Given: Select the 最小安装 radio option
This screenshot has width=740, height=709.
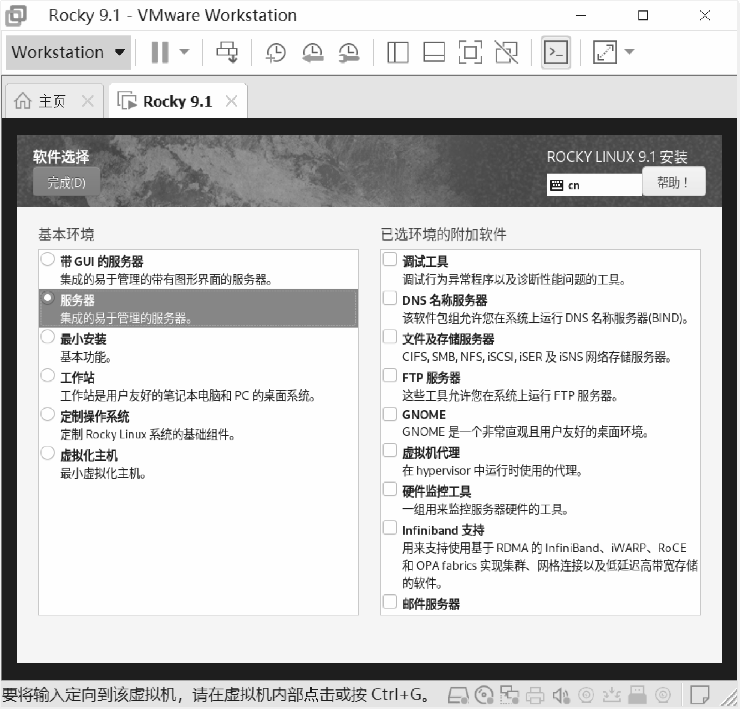Looking at the screenshot, I should [47, 337].
